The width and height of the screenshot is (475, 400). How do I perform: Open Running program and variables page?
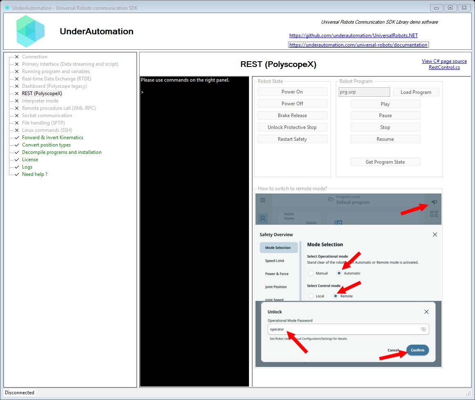point(56,71)
